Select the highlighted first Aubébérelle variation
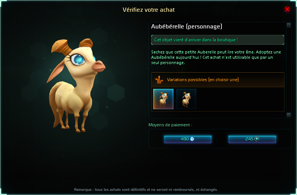The height and width of the screenshot is (195, 297). pos(163,99)
